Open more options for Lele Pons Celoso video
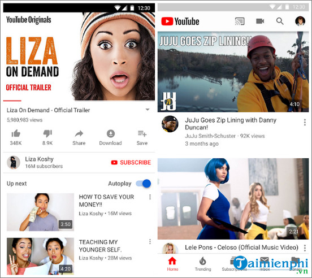Image resolution: width=312 pixels, height=278 pixels. click(x=305, y=248)
